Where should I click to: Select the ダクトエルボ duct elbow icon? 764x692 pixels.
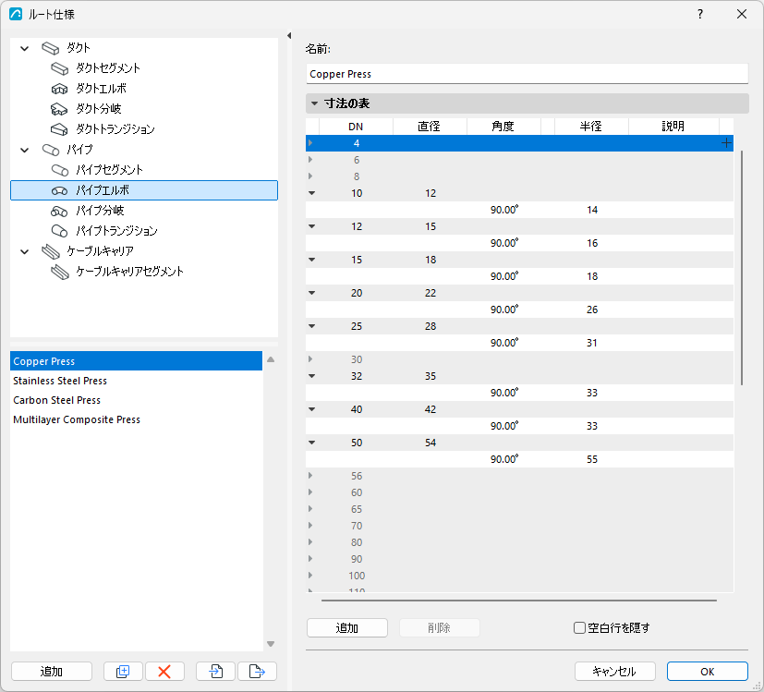[x=59, y=89]
